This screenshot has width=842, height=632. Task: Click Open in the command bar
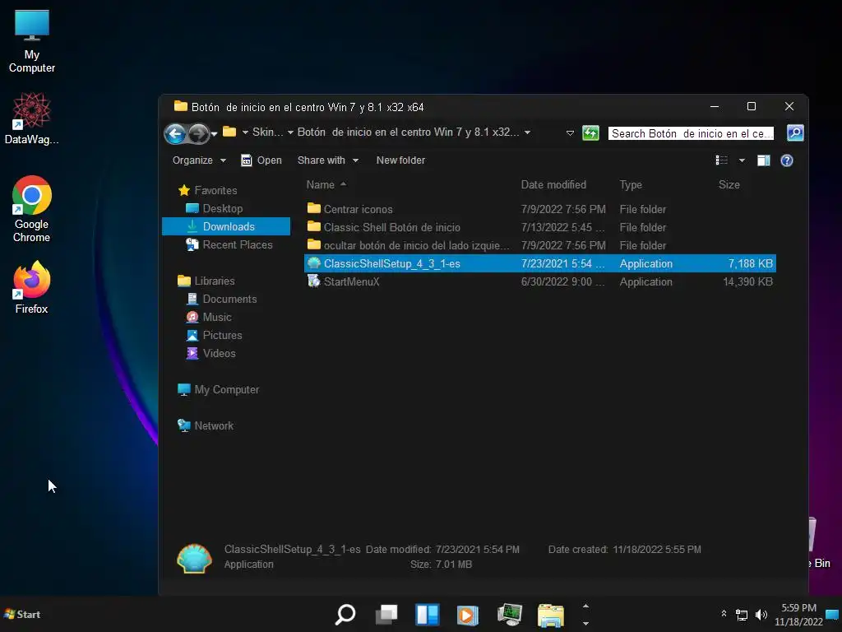[261, 160]
